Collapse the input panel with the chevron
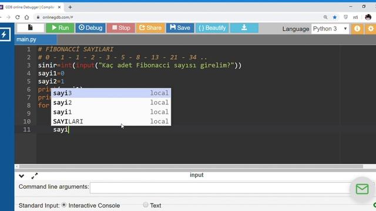Screen dimensions: 376x211 click(21, 176)
